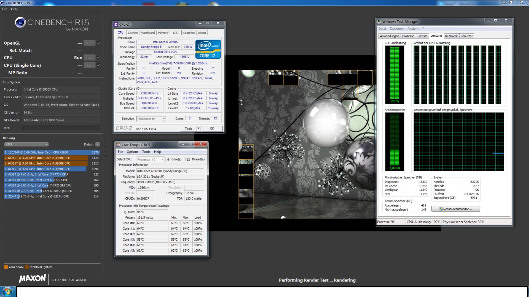
Task: Open the Ranking CPU dropdown
Action: point(26,144)
